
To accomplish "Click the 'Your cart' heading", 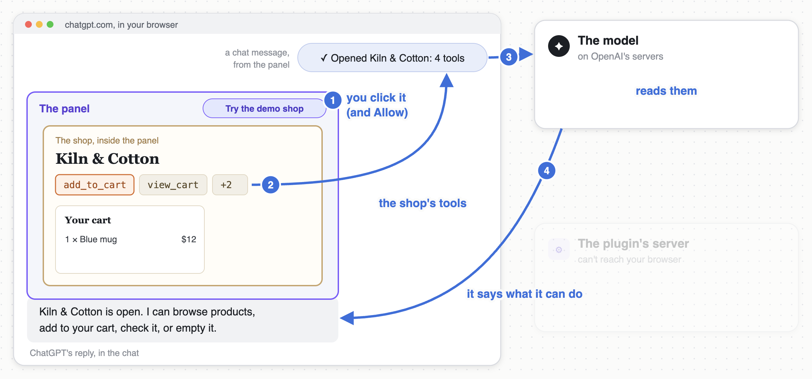I will coord(88,220).
